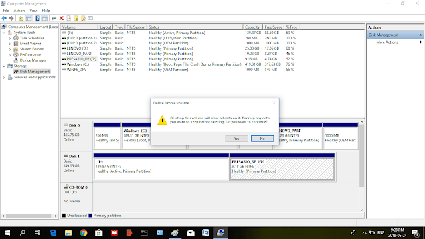Confirm deletion with Yes button

(x=236, y=139)
